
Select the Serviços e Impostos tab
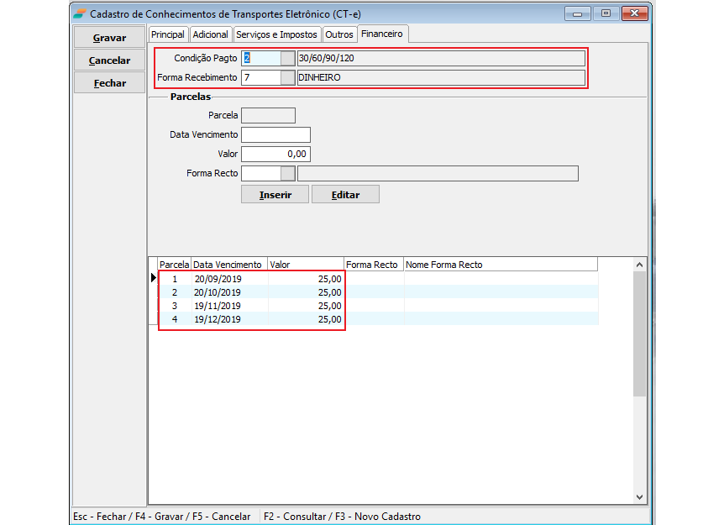coord(276,34)
